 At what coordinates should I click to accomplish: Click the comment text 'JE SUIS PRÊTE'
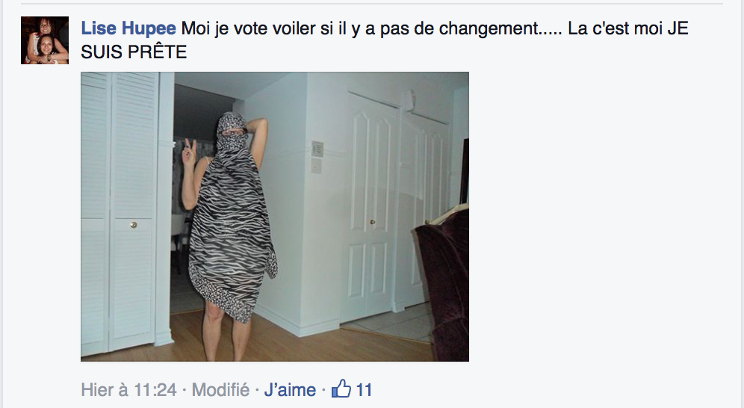(x=385, y=40)
